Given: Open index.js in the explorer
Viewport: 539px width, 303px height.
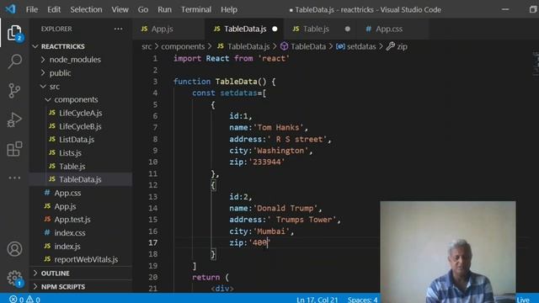Looking at the screenshot, I should 67,247.
